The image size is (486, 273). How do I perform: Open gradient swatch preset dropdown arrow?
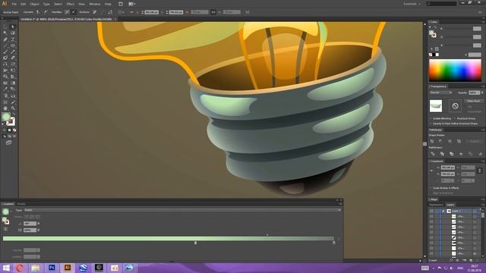click(11, 212)
